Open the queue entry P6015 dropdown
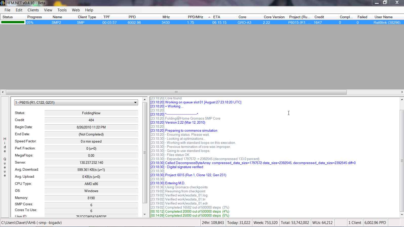Image resolution: width=404 pixels, height=227 pixels. click(x=135, y=103)
